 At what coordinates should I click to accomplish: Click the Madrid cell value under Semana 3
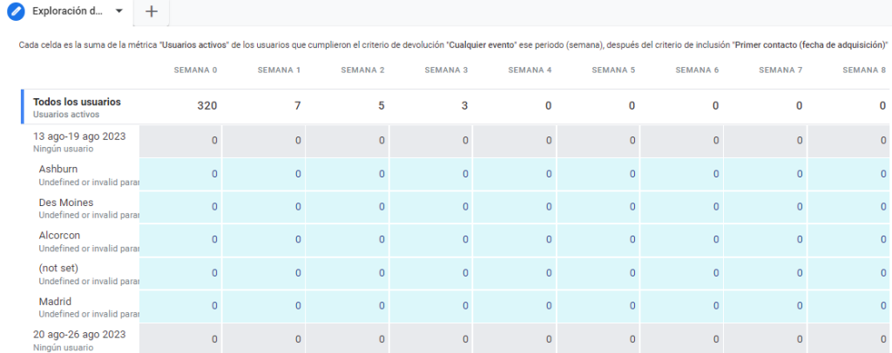coord(465,306)
